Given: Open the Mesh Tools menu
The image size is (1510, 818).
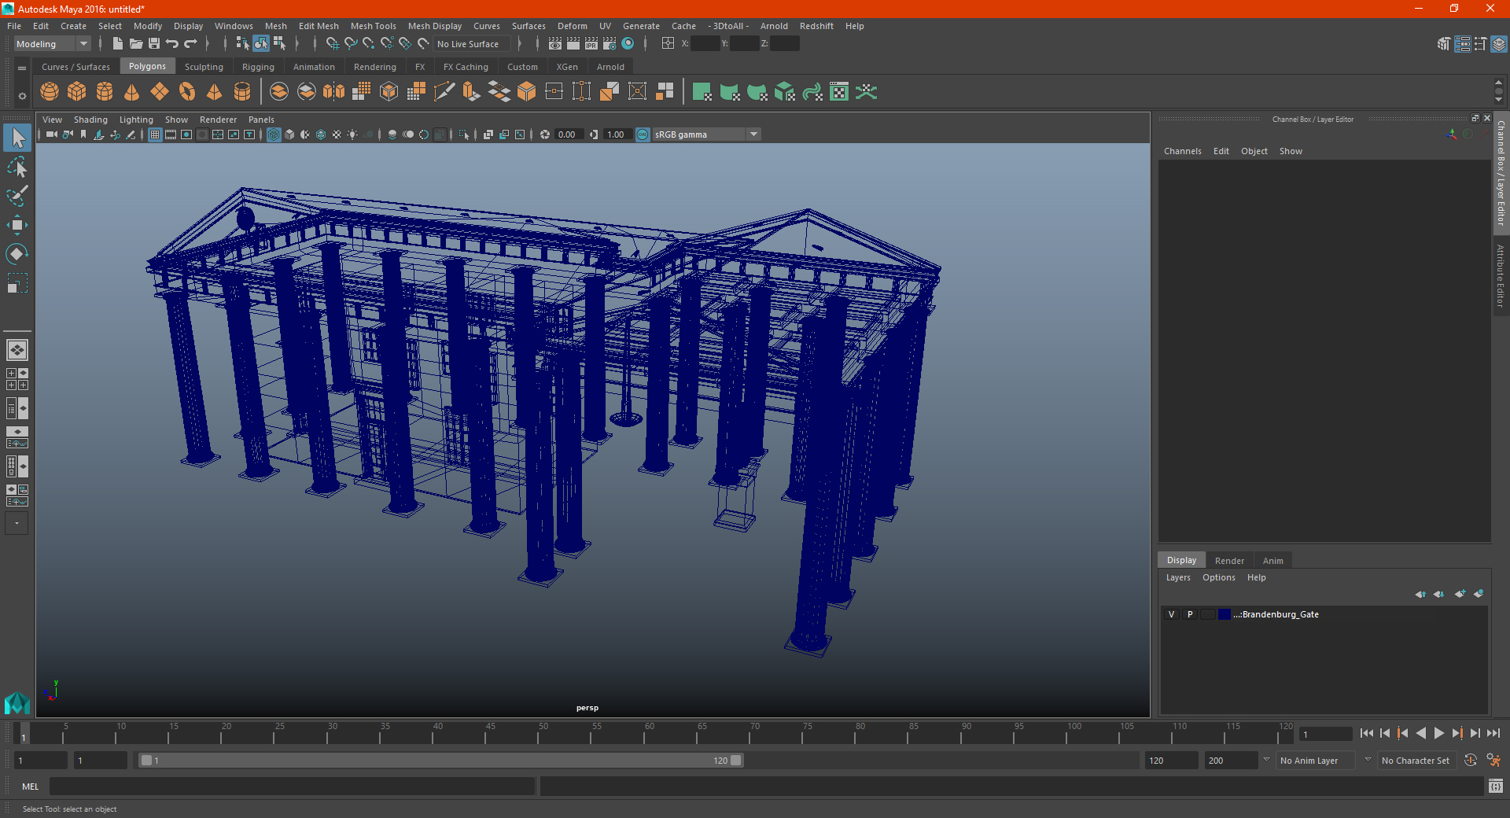Looking at the screenshot, I should pos(374,26).
